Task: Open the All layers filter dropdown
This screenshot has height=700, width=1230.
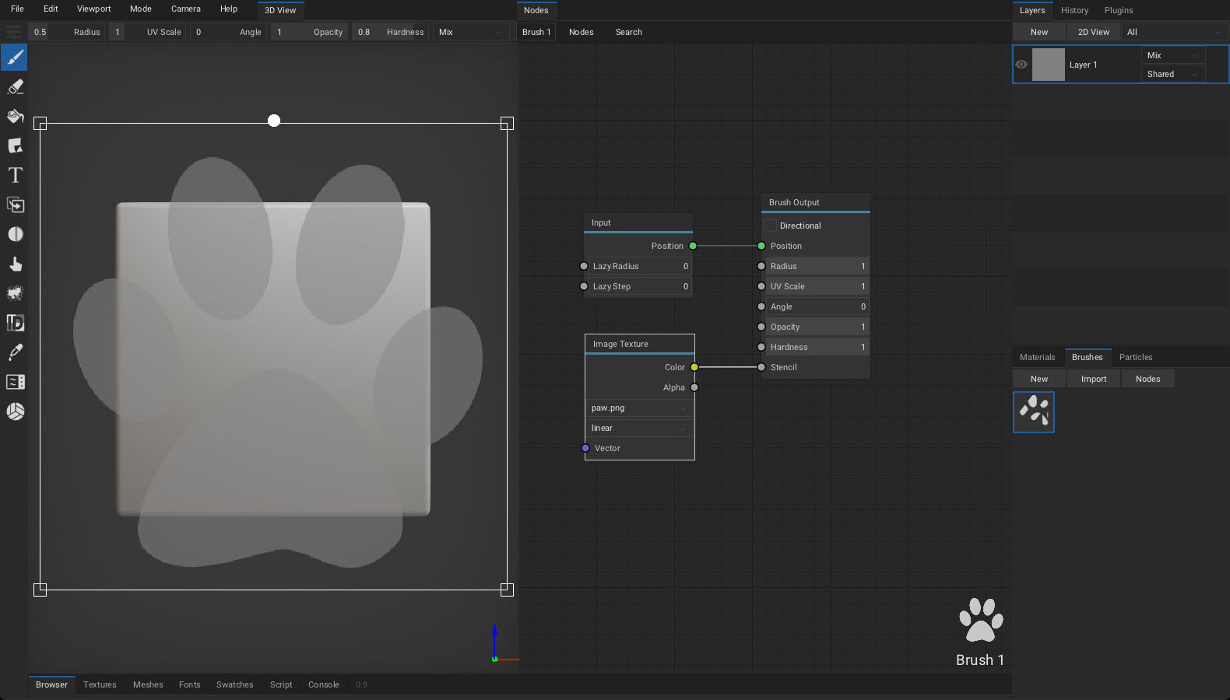Action: coord(1175,32)
